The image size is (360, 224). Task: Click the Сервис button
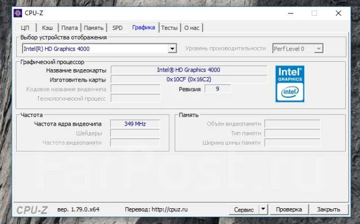coord(244,209)
